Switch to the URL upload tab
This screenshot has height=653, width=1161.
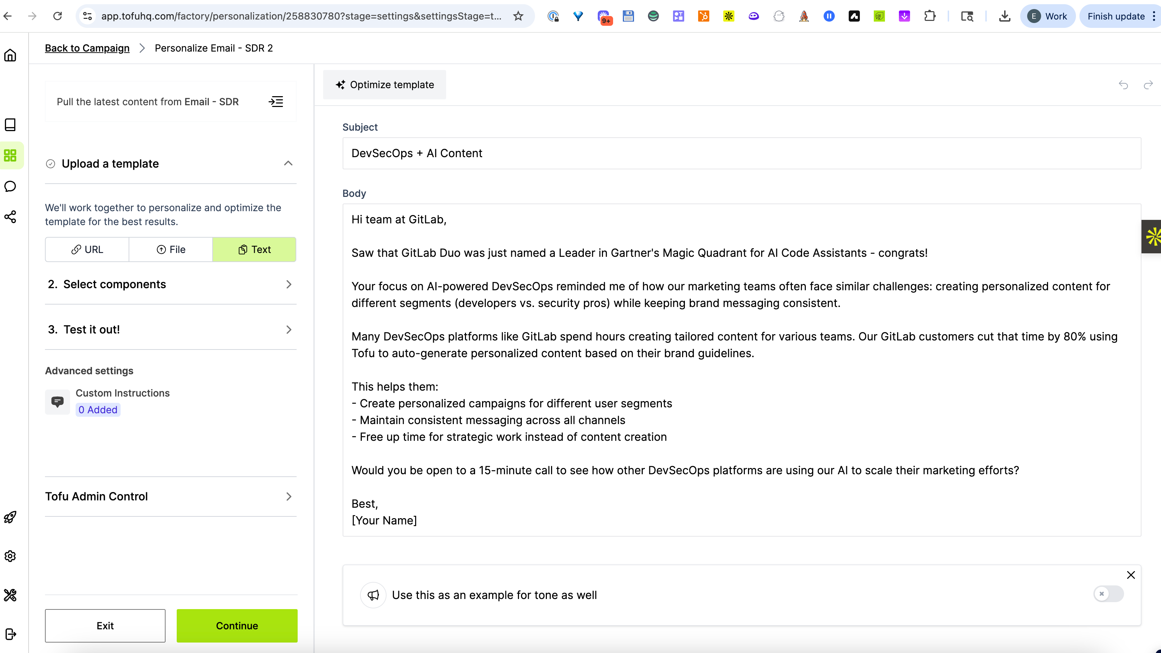tap(87, 249)
